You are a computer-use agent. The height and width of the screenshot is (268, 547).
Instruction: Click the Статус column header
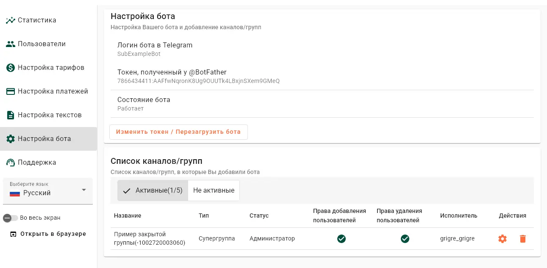259,216
